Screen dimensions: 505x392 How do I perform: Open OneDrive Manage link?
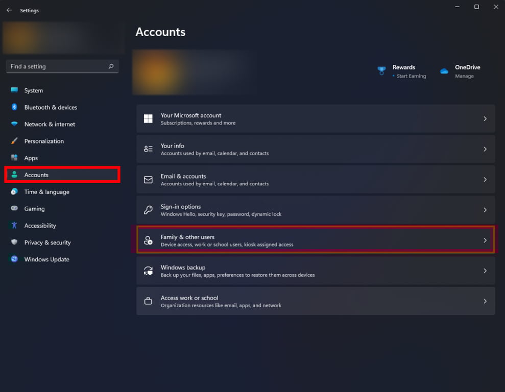tap(464, 76)
